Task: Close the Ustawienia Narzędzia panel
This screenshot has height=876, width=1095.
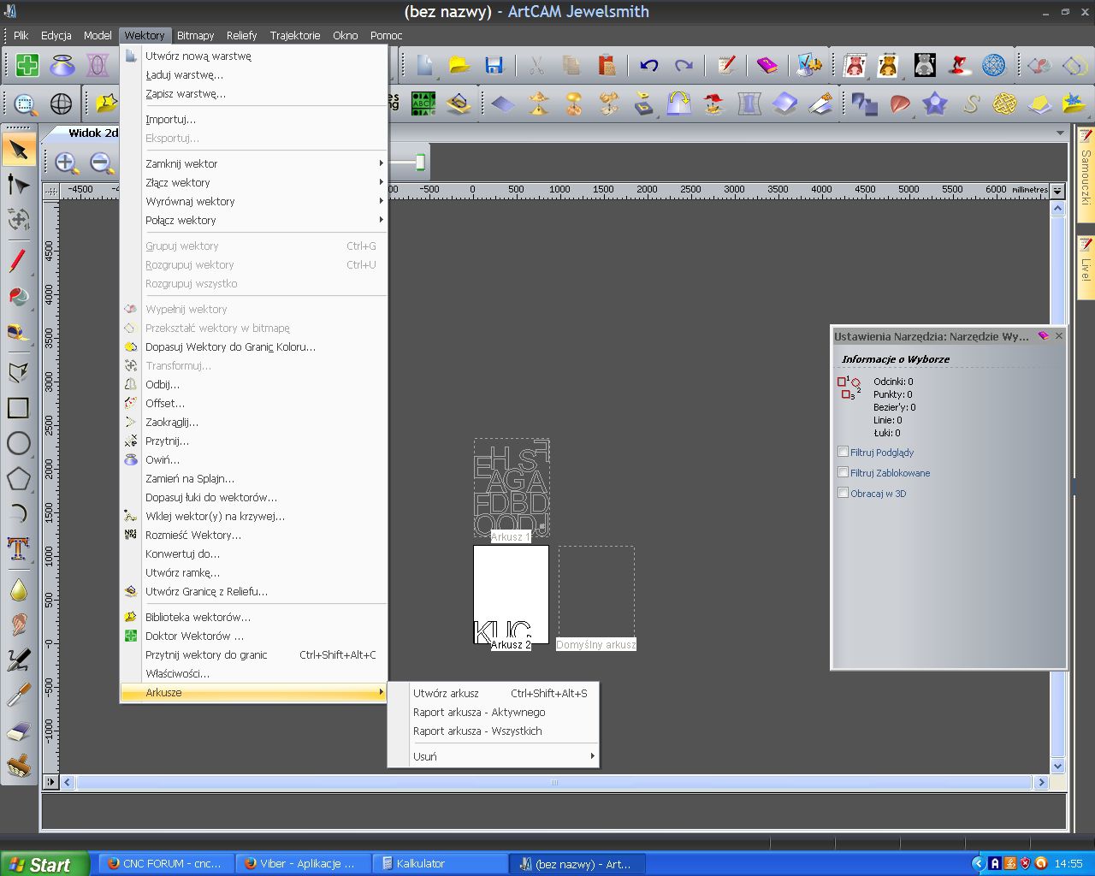Action: 1059,336
